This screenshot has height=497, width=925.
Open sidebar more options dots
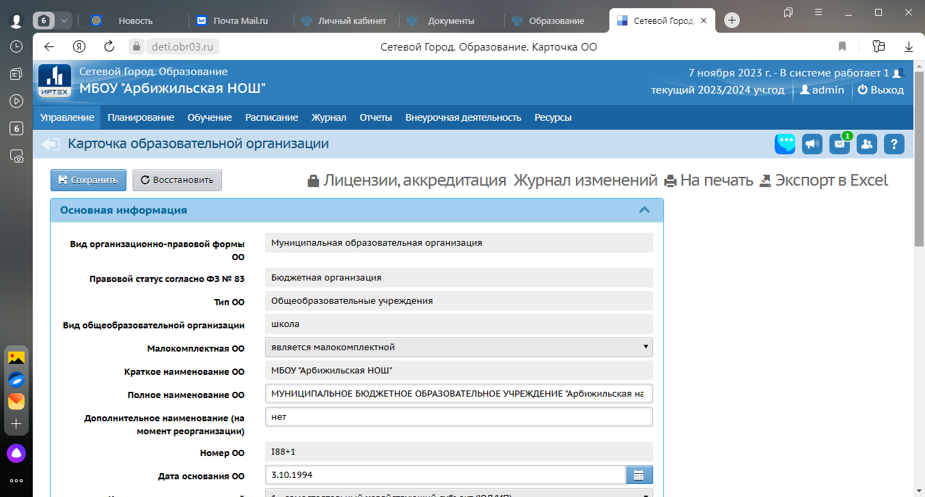coord(16,481)
